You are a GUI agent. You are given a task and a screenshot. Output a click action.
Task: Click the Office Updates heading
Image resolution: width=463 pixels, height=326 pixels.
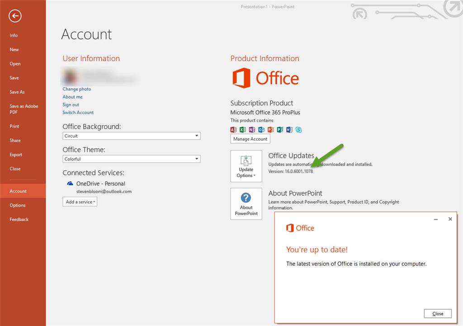click(x=291, y=156)
